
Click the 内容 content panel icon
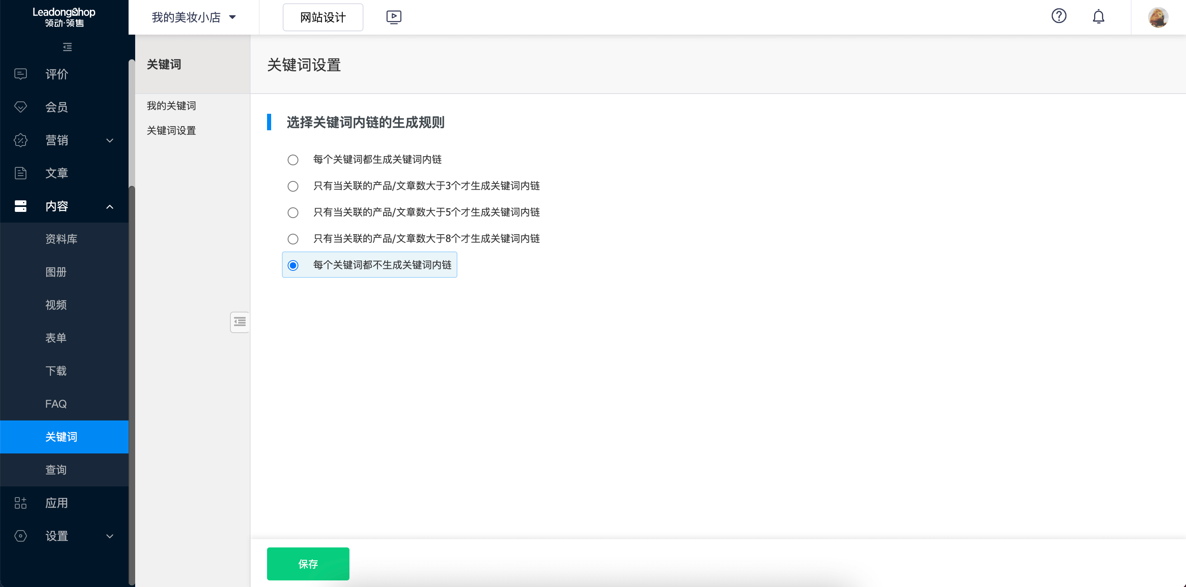pos(20,206)
